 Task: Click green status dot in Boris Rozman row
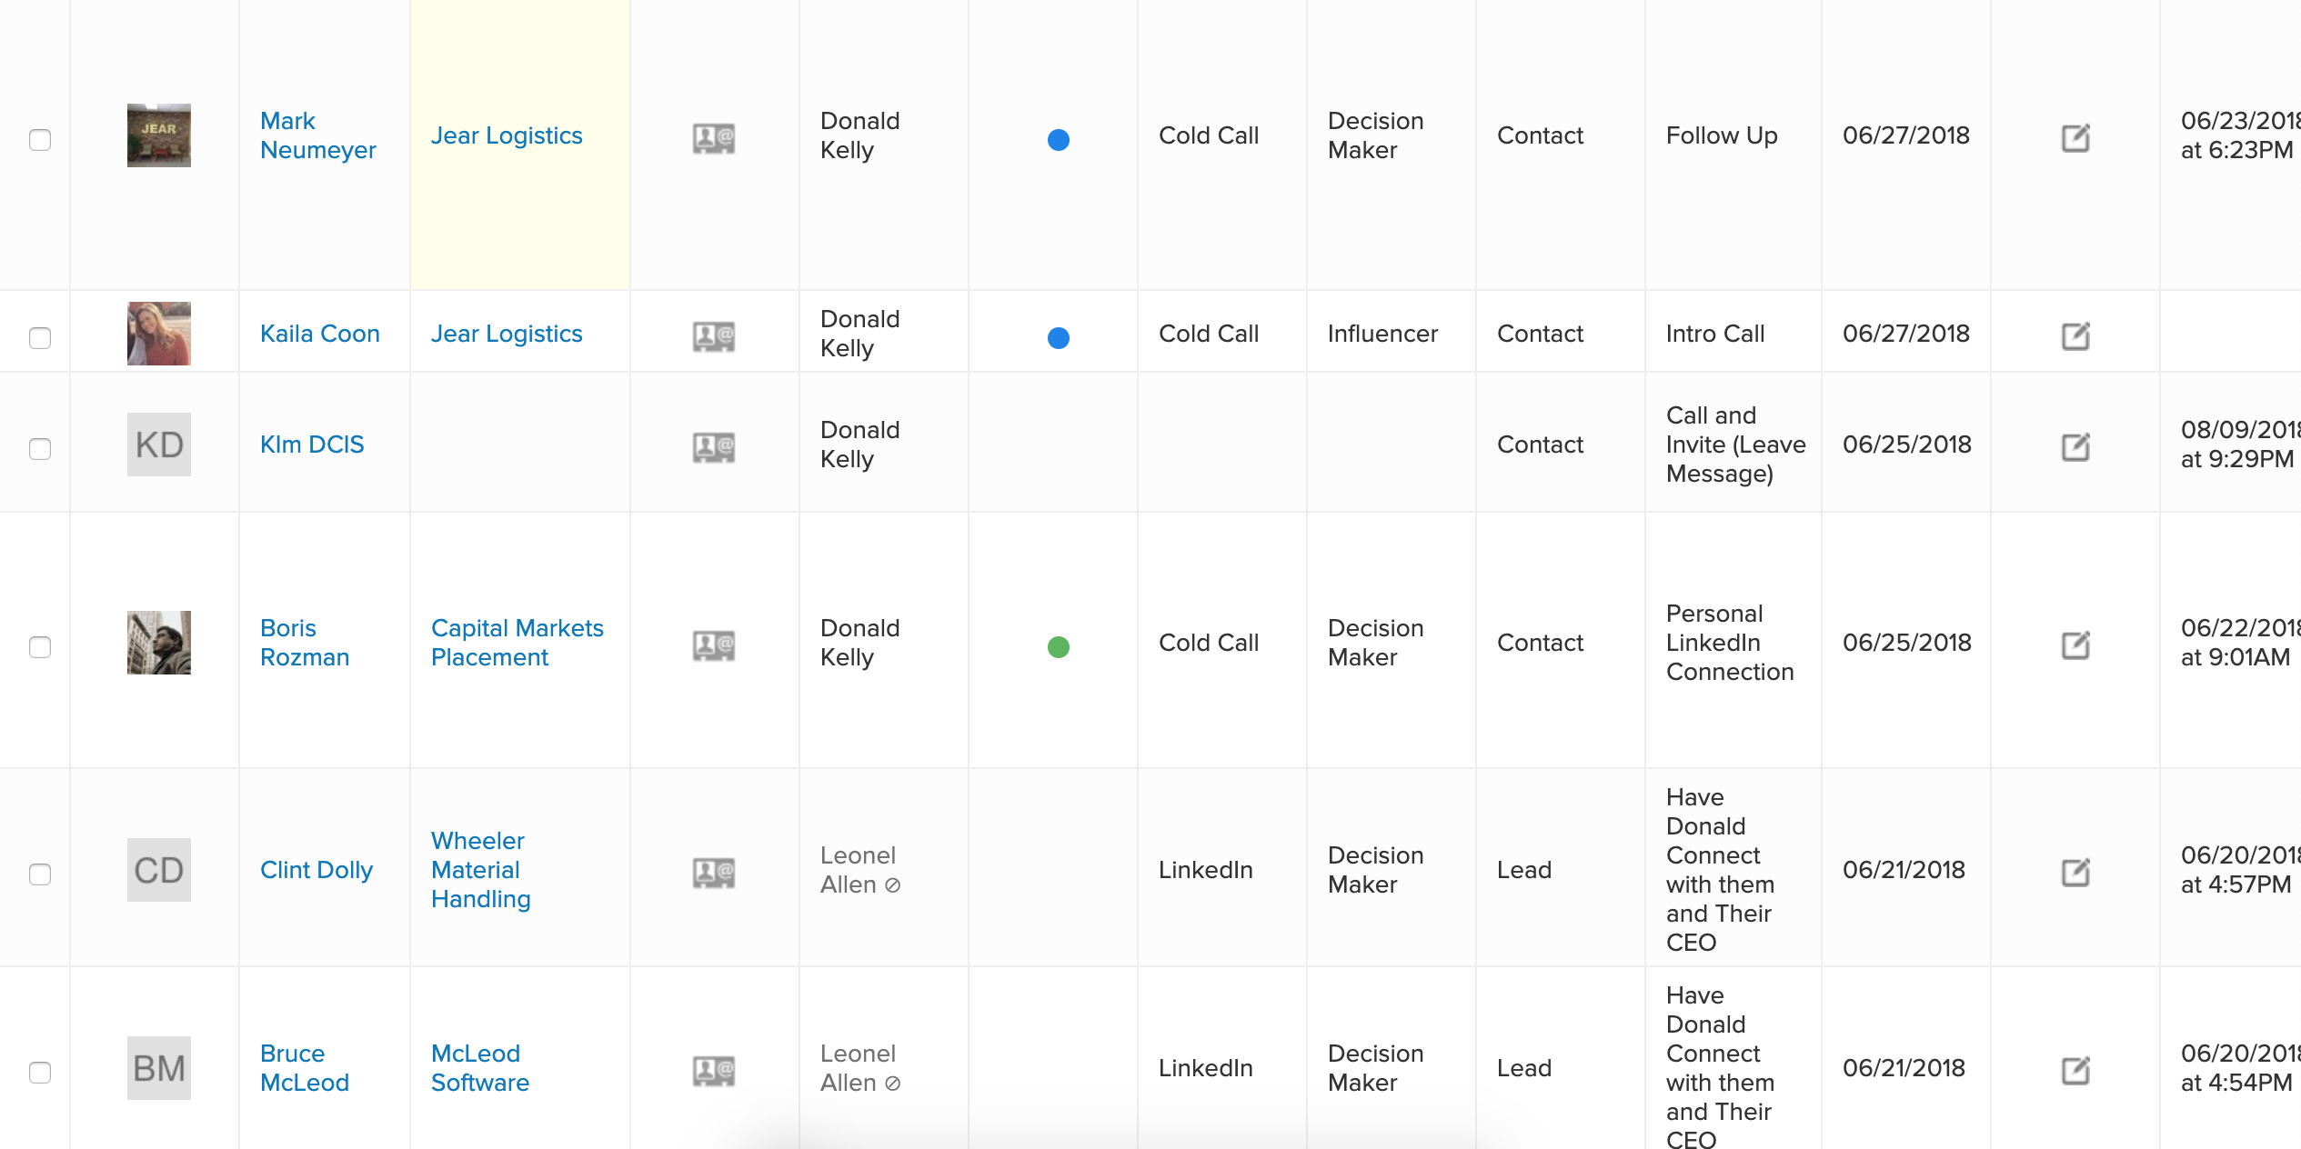point(1059,647)
